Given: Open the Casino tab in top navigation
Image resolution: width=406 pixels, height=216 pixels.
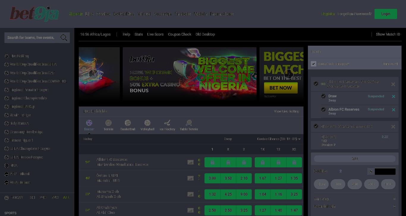Looking at the screenshot, I should click(103, 14).
